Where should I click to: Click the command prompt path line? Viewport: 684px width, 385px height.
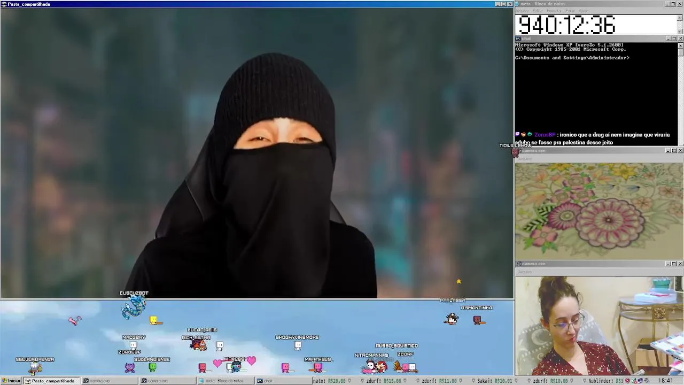point(572,58)
